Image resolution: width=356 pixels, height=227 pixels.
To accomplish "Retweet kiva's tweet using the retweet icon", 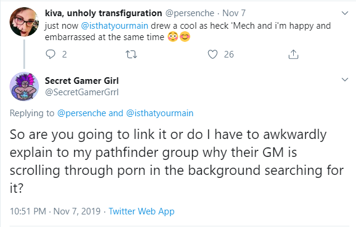I will (131, 55).
